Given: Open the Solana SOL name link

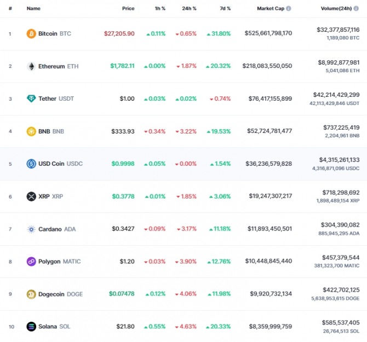Looking at the screenshot, I should coord(54,326).
